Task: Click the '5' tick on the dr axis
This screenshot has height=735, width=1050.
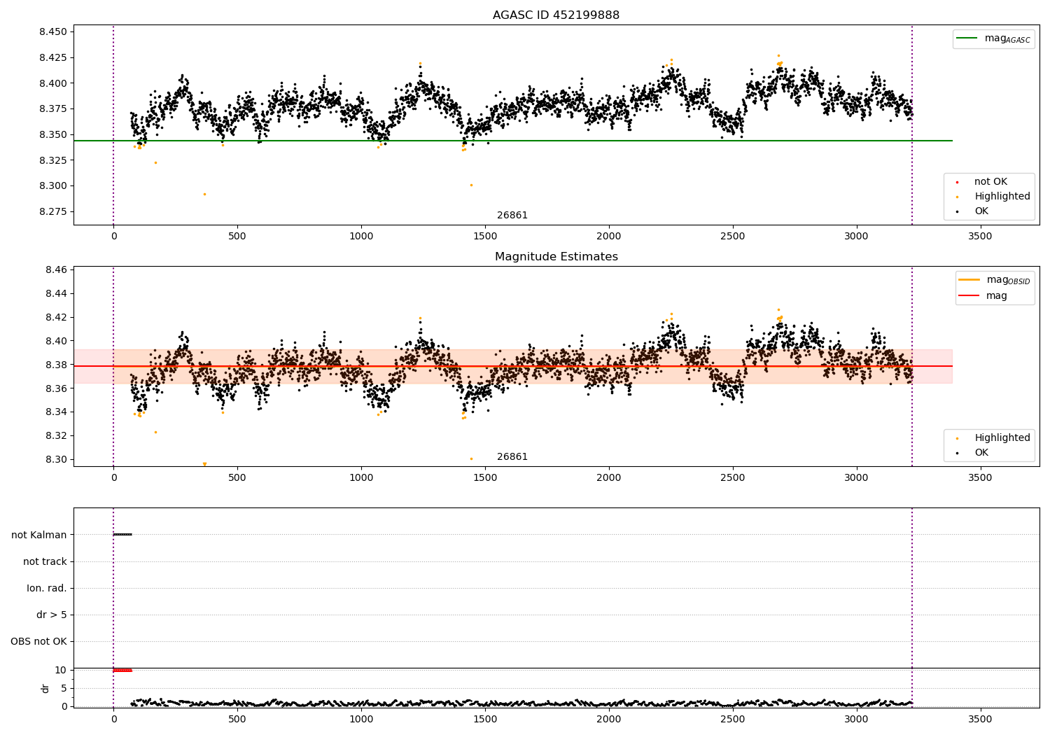Action: pyautogui.click(x=64, y=688)
